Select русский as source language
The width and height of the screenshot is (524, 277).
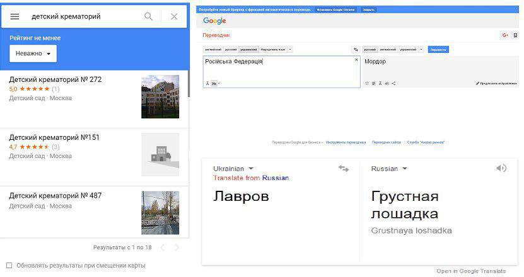(x=231, y=50)
